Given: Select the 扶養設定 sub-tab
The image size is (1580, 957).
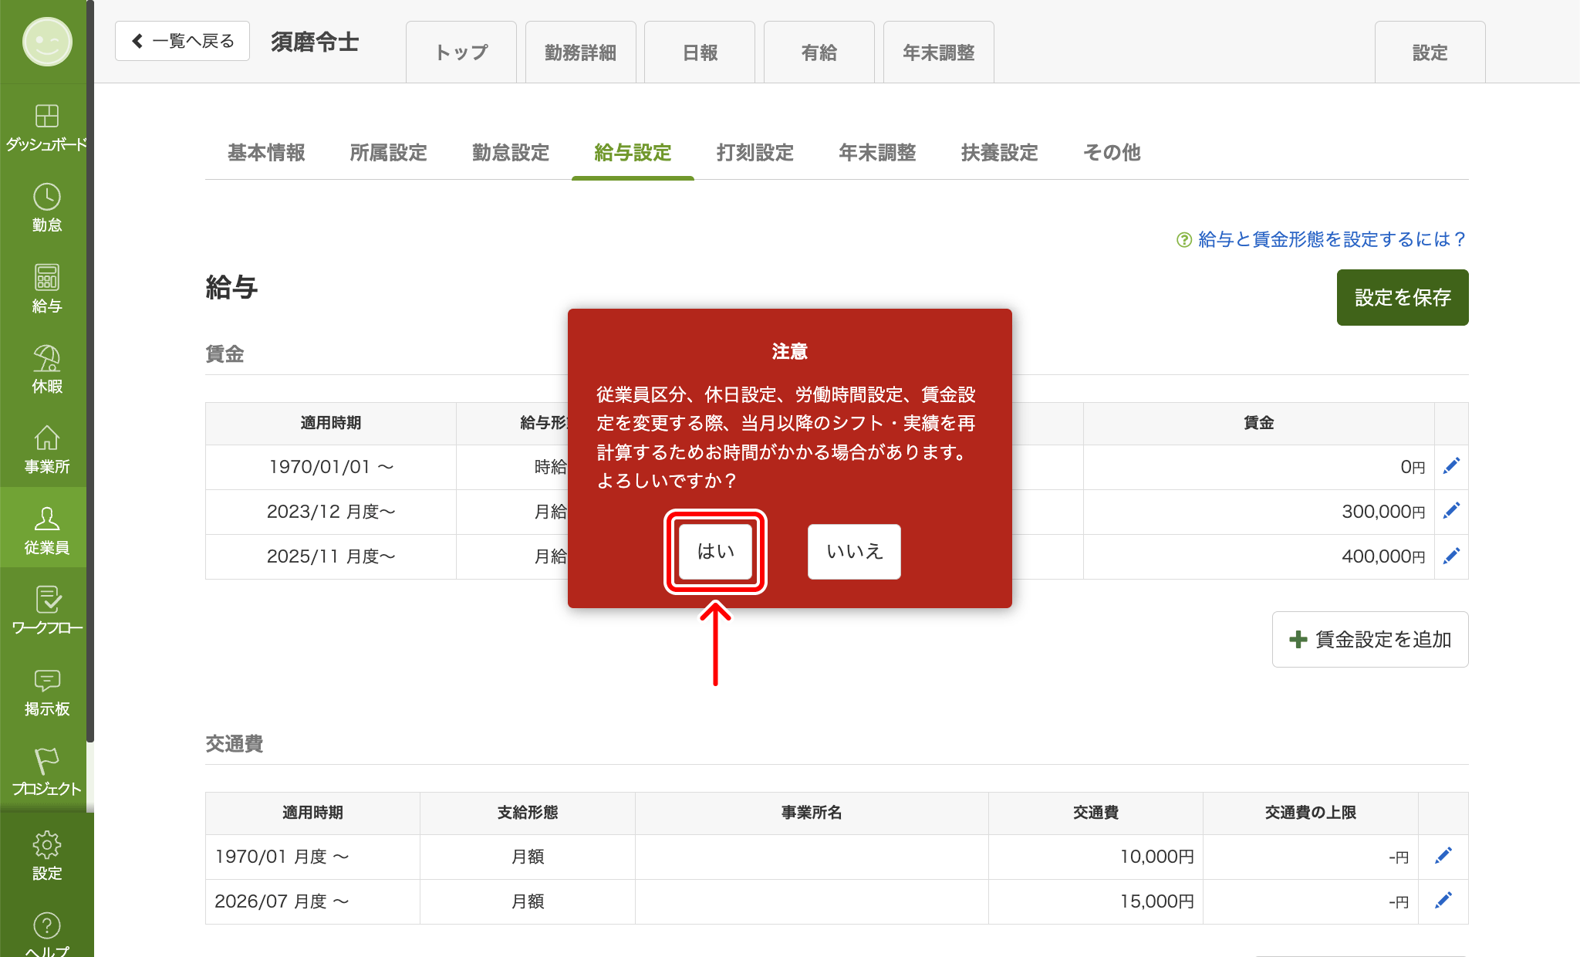Looking at the screenshot, I should 1000,153.
